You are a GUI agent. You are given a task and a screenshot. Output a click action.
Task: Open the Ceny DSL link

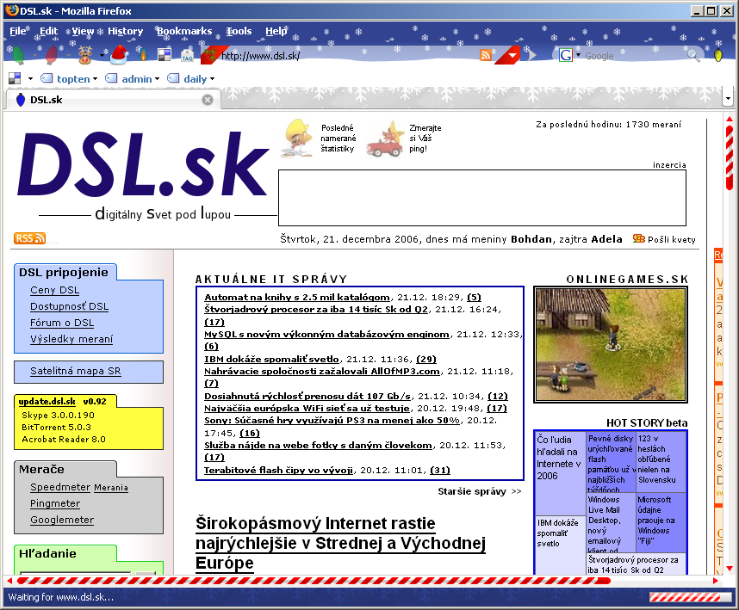point(54,290)
